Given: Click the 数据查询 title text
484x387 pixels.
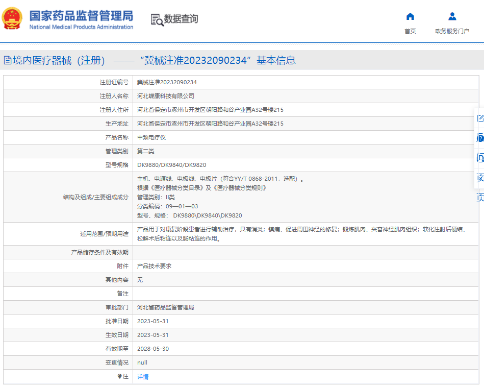Looking at the screenshot, I should click(x=181, y=19).
